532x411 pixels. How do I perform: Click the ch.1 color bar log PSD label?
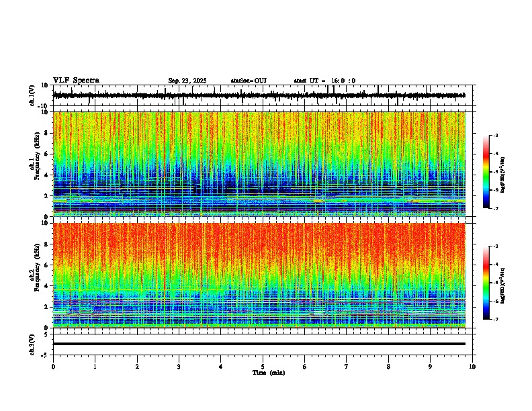point(503,175)
